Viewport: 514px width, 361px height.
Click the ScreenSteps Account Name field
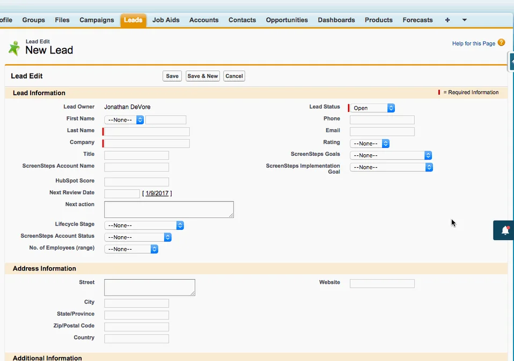tap(136, 167)
